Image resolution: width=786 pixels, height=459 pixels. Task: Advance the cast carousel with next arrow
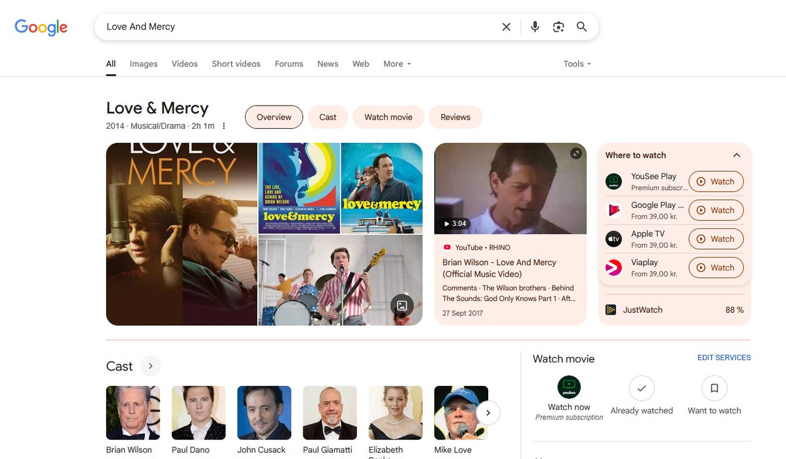pos(488,413)
